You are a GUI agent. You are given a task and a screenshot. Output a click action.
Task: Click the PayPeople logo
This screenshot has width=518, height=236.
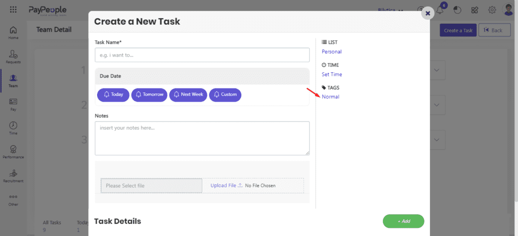pos(48,11)
